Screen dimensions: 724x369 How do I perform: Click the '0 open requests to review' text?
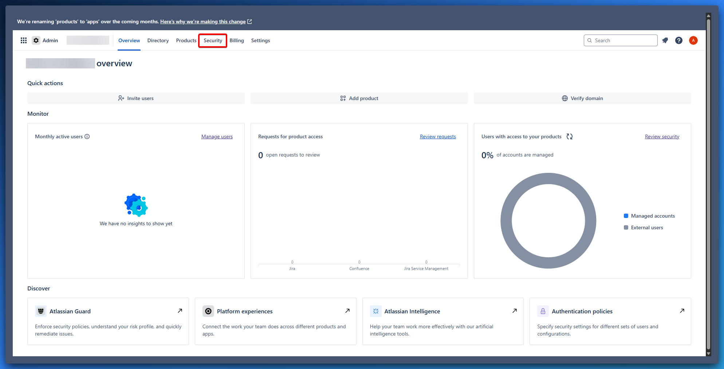pos(289,155)
